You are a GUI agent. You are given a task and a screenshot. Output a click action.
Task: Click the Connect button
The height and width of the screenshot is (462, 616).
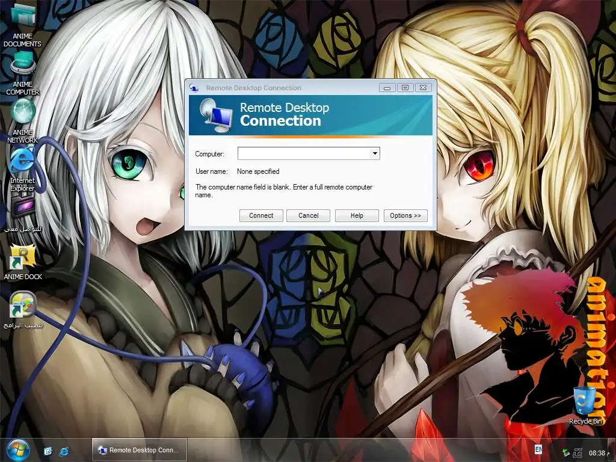coord(261,215)
